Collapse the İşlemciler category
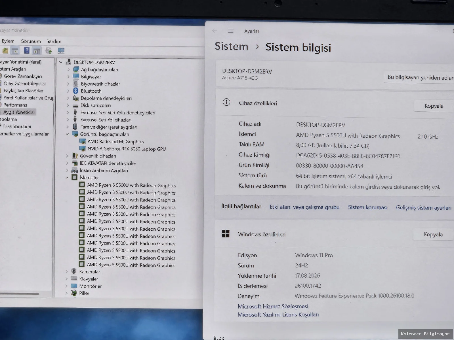 [x=67, y=178]
